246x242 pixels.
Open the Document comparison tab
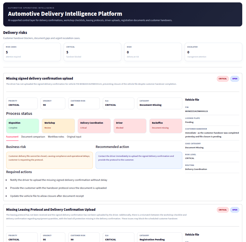33,137
